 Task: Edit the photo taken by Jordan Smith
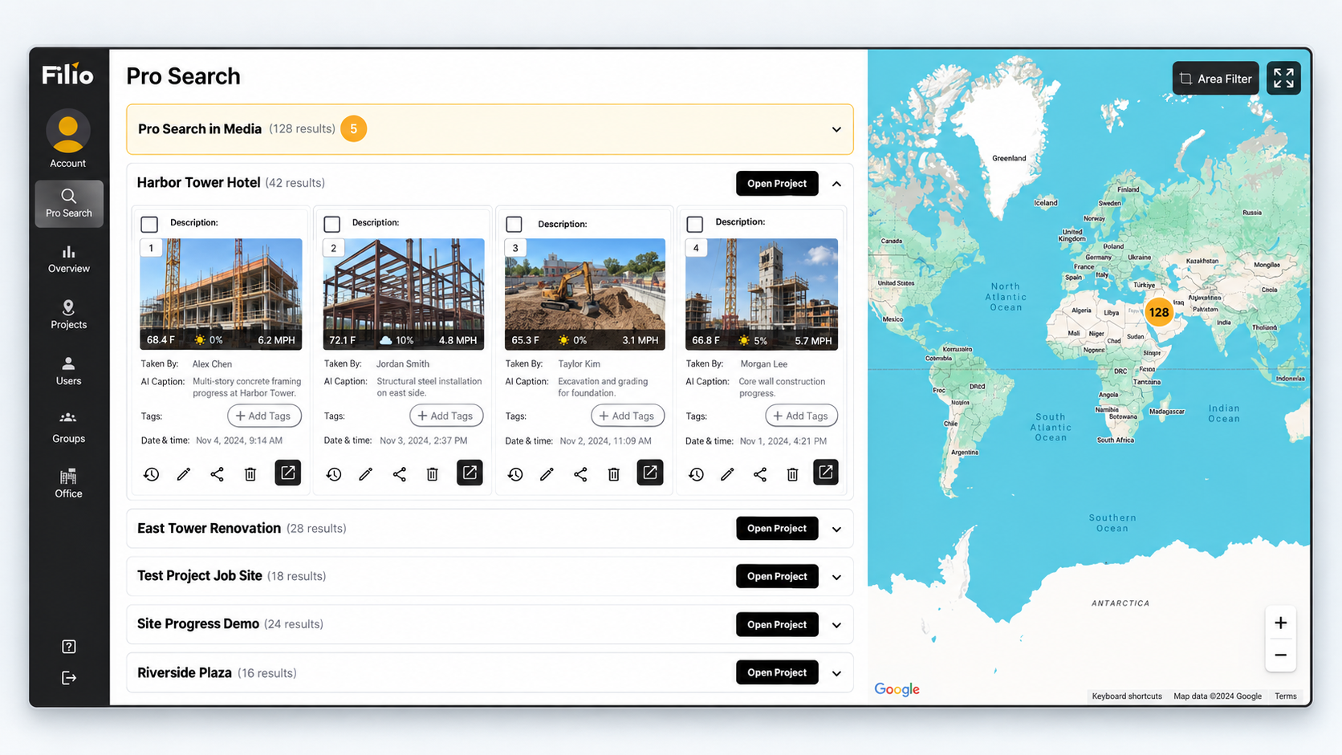[x=365, y=474]
